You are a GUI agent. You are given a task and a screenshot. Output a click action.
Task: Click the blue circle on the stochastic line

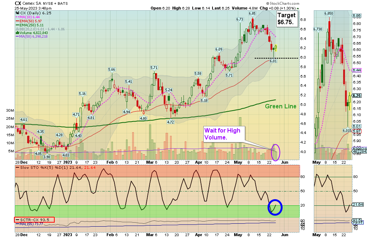pos(275,207)
